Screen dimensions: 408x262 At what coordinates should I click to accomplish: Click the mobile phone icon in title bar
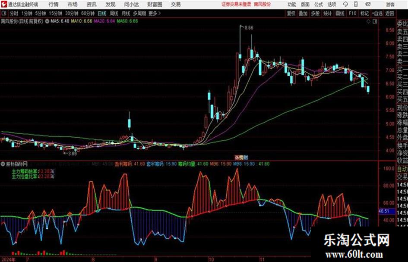click(356, 4)
